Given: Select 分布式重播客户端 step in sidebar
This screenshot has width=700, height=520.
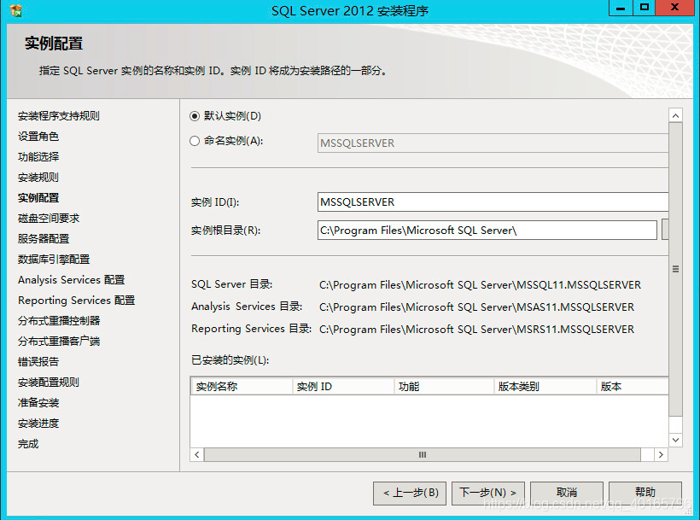Looking at the screenshot, I should pos(59,342).
